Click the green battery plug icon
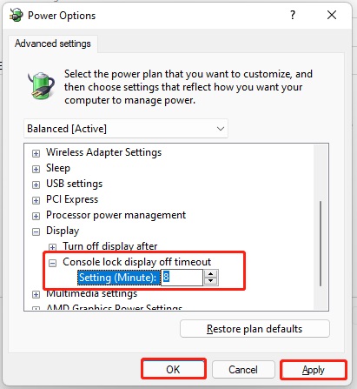 click(41, 86)
